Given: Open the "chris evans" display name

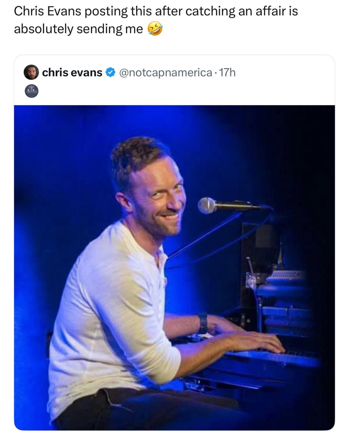Looking at the screenshot, I should coord(72,73).
